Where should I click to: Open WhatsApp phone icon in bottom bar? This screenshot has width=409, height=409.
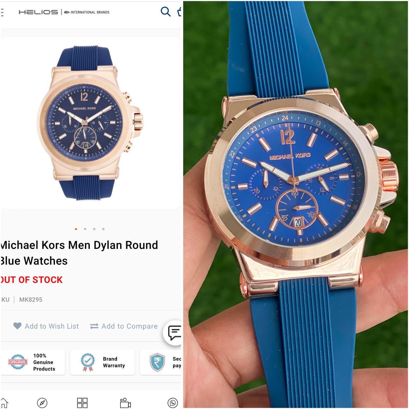pyautogui.click(x=173, y=403)
